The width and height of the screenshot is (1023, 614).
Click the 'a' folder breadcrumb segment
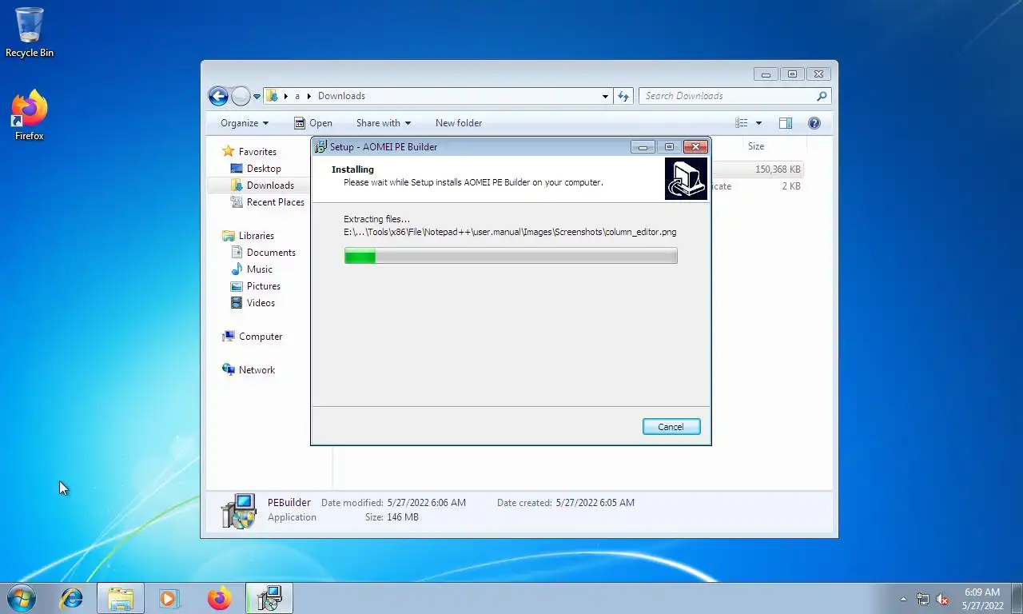297,96
